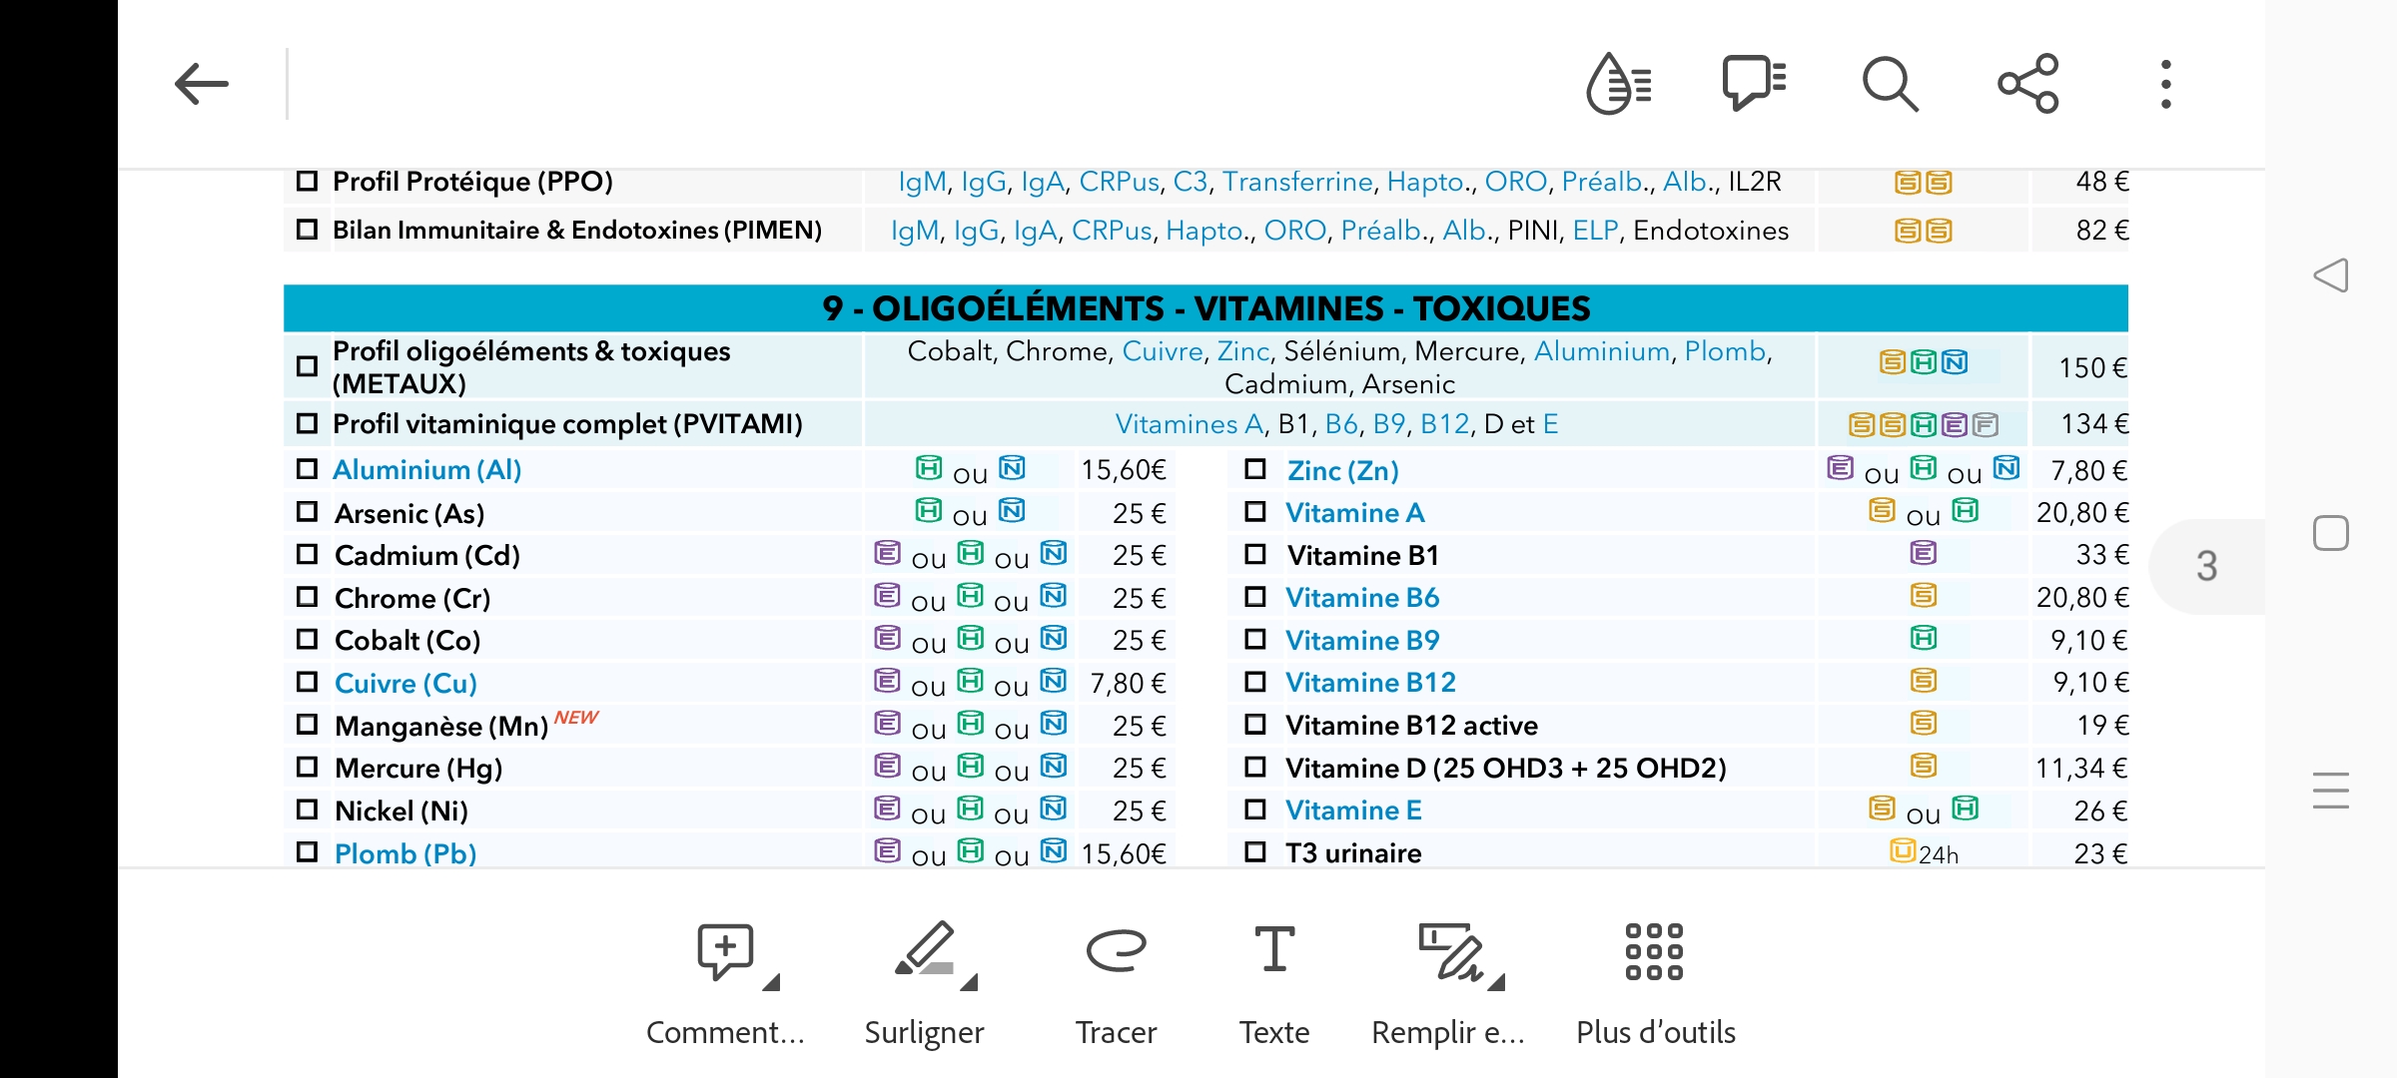Screen dimensions: 2397x1078
Task: Tap the Cuivre (Cu) link
Action: [405, 684]
